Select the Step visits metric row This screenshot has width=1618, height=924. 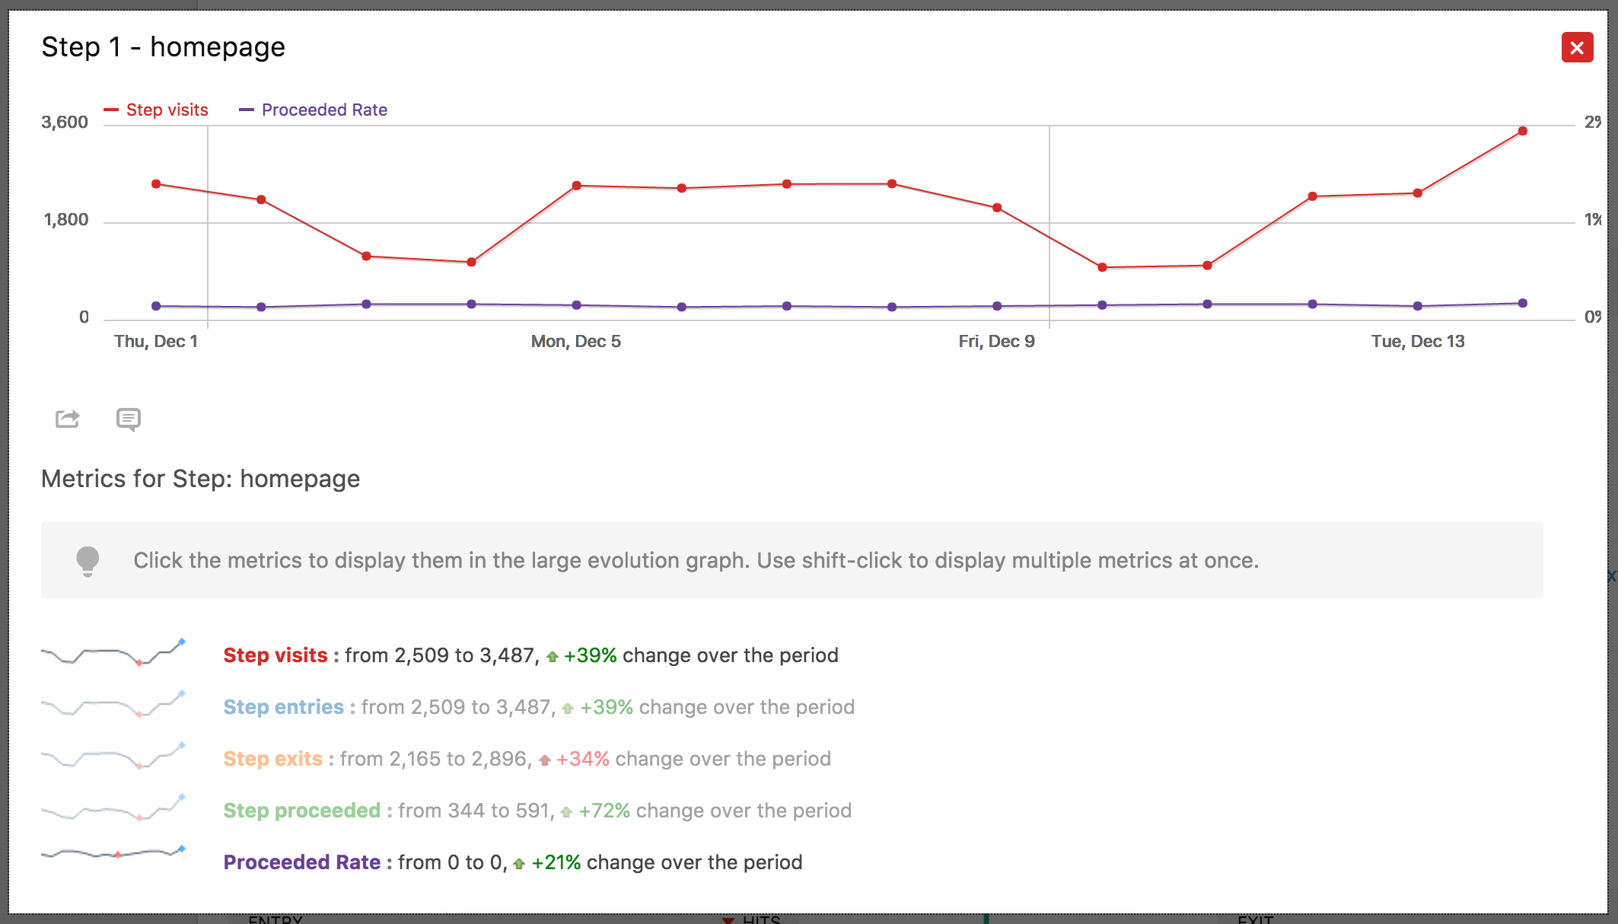276,655
